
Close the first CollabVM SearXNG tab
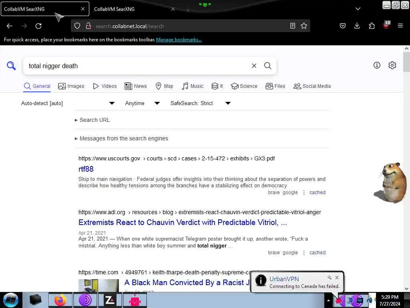(x=83, y=9)
